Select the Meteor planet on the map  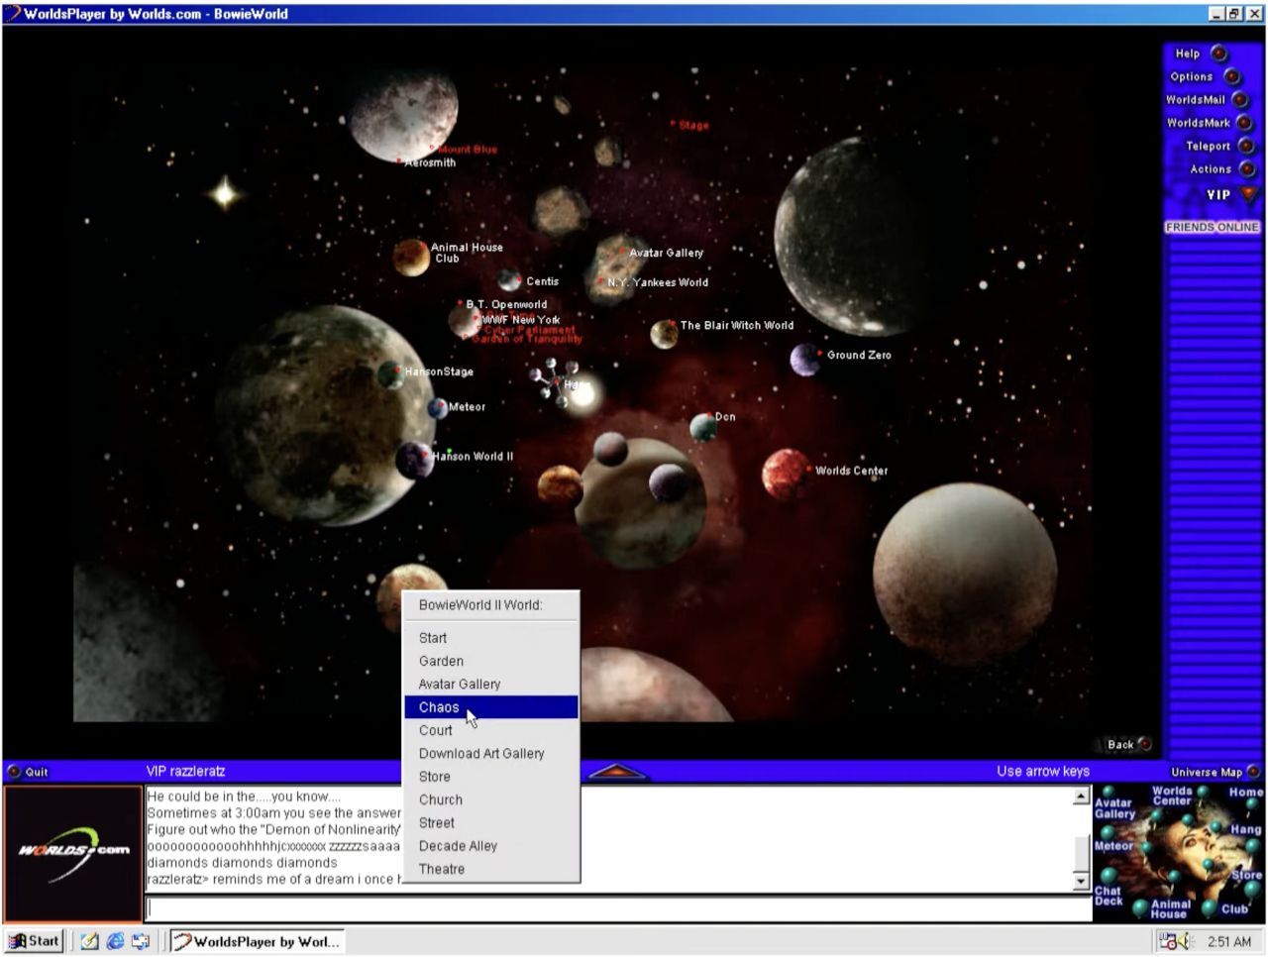point(437,407)
